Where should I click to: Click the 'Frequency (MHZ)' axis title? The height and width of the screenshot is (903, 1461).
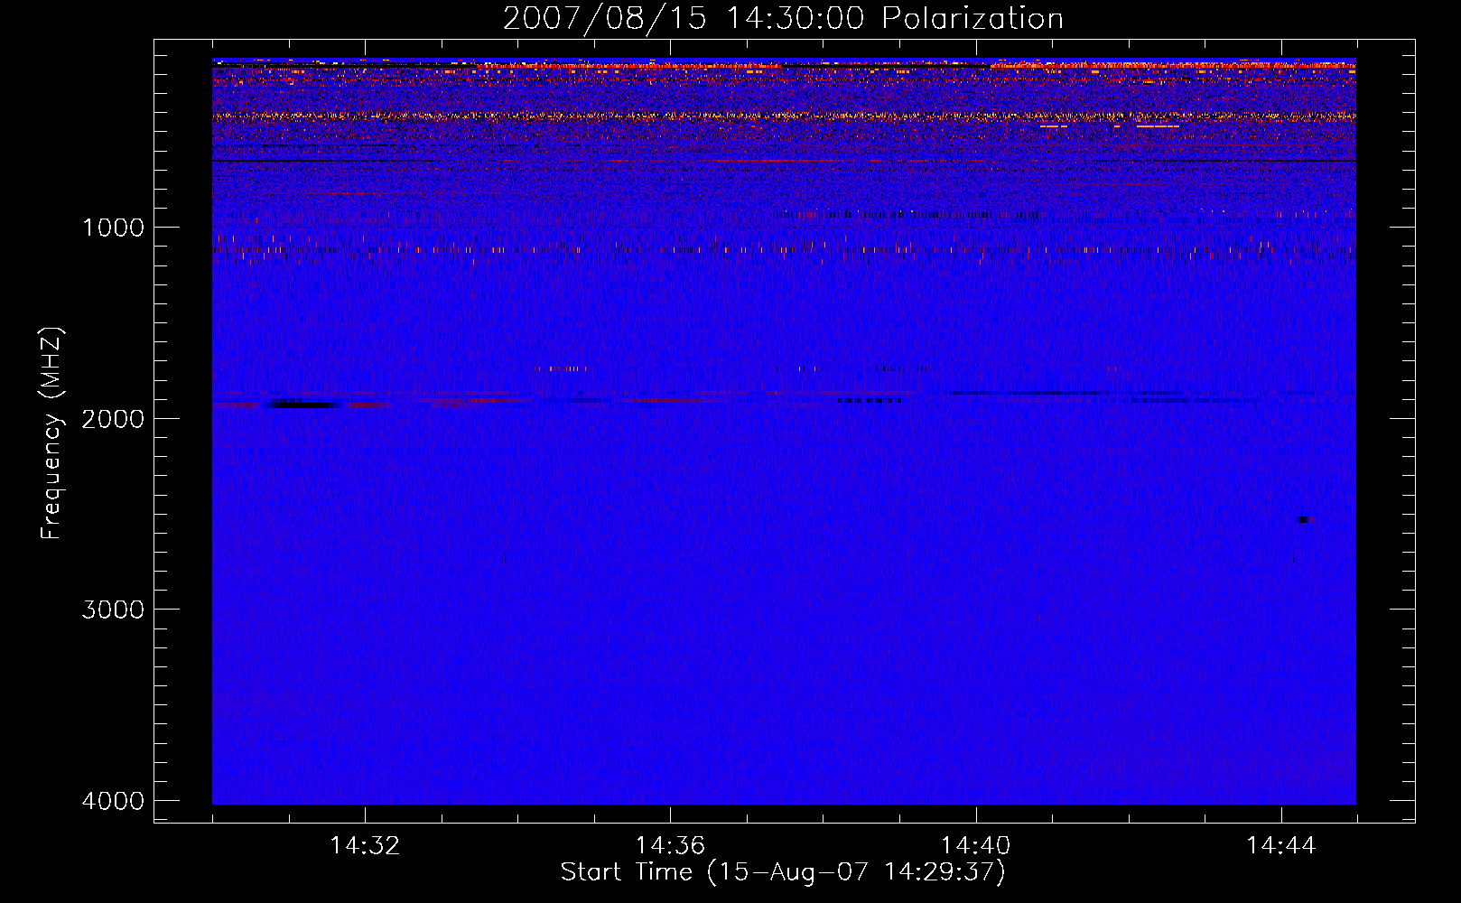point(51,433)
